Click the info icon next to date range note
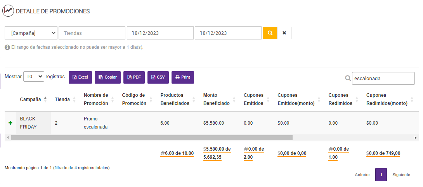The height and width of the screenshot is (187, 423). click(x=7, y=47)
